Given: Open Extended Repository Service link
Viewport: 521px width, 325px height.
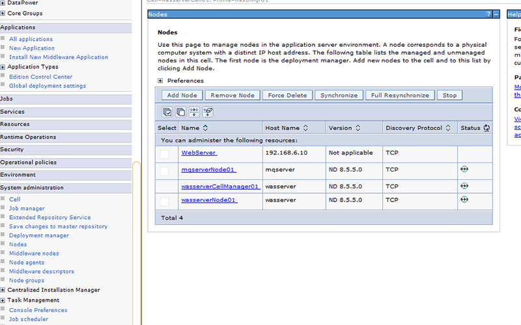Looking at the screenshot, I should pos(50,217).
